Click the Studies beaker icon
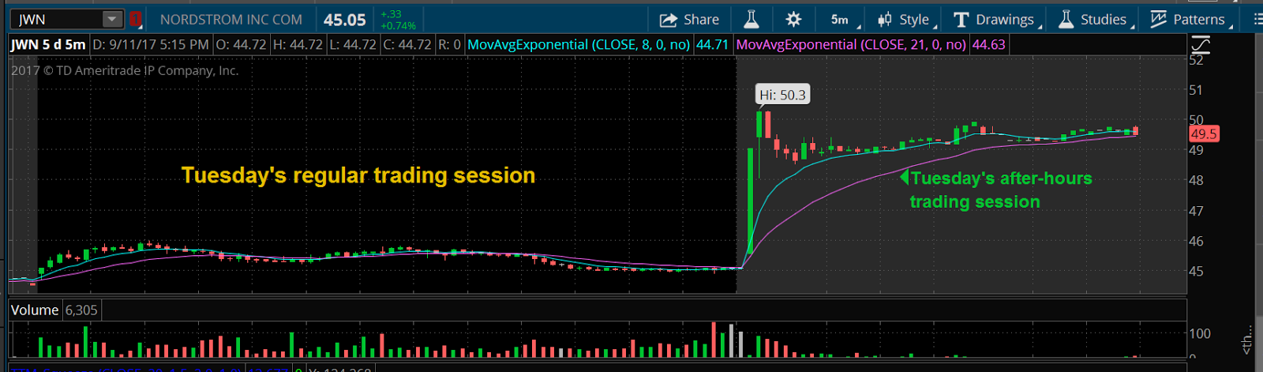 point(1066,20)
